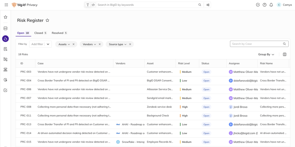This screenshot has height=147, width=295.
Task: Open the Group By dropdown
Action: pyautogui.click(x=266, y=54)
